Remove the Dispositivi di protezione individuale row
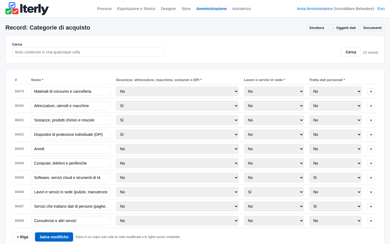The image size is (390, 244). 371,134
